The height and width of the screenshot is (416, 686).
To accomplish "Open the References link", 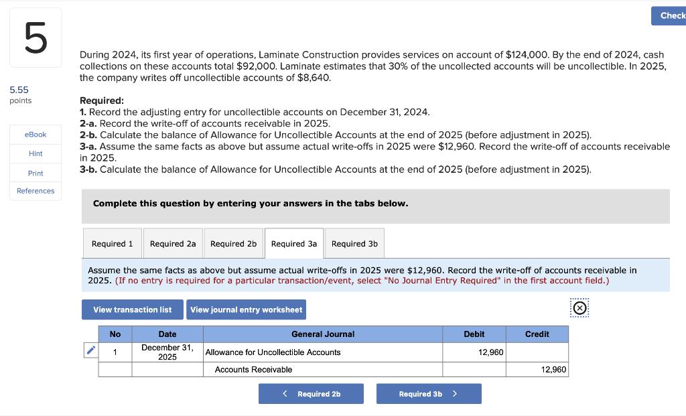I will pos(35,190).
